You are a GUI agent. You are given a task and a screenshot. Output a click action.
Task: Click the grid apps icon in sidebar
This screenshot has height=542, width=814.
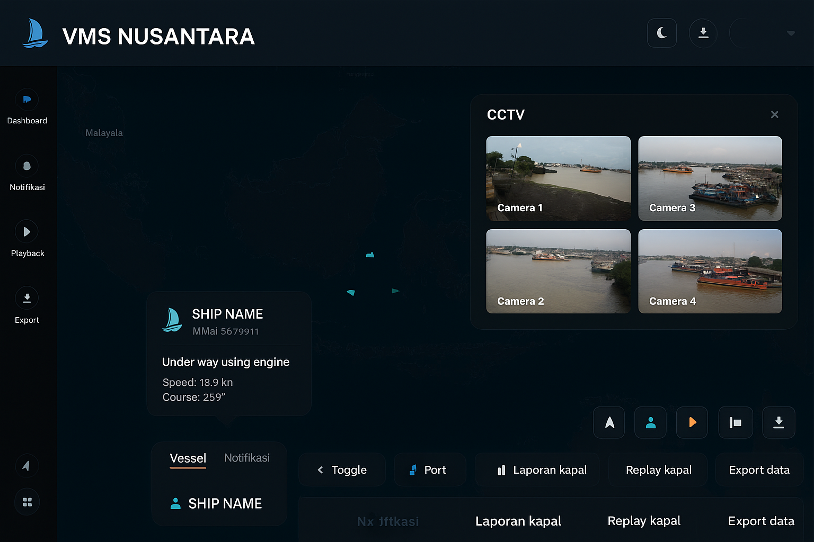(27, 502)
